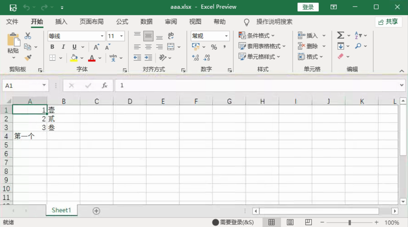
Task: Switch to Page Layout view in status bar
Action: 290,222
